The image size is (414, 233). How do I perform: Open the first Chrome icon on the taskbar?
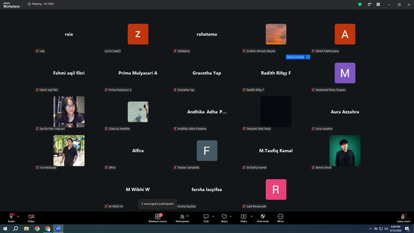[37, 228]
